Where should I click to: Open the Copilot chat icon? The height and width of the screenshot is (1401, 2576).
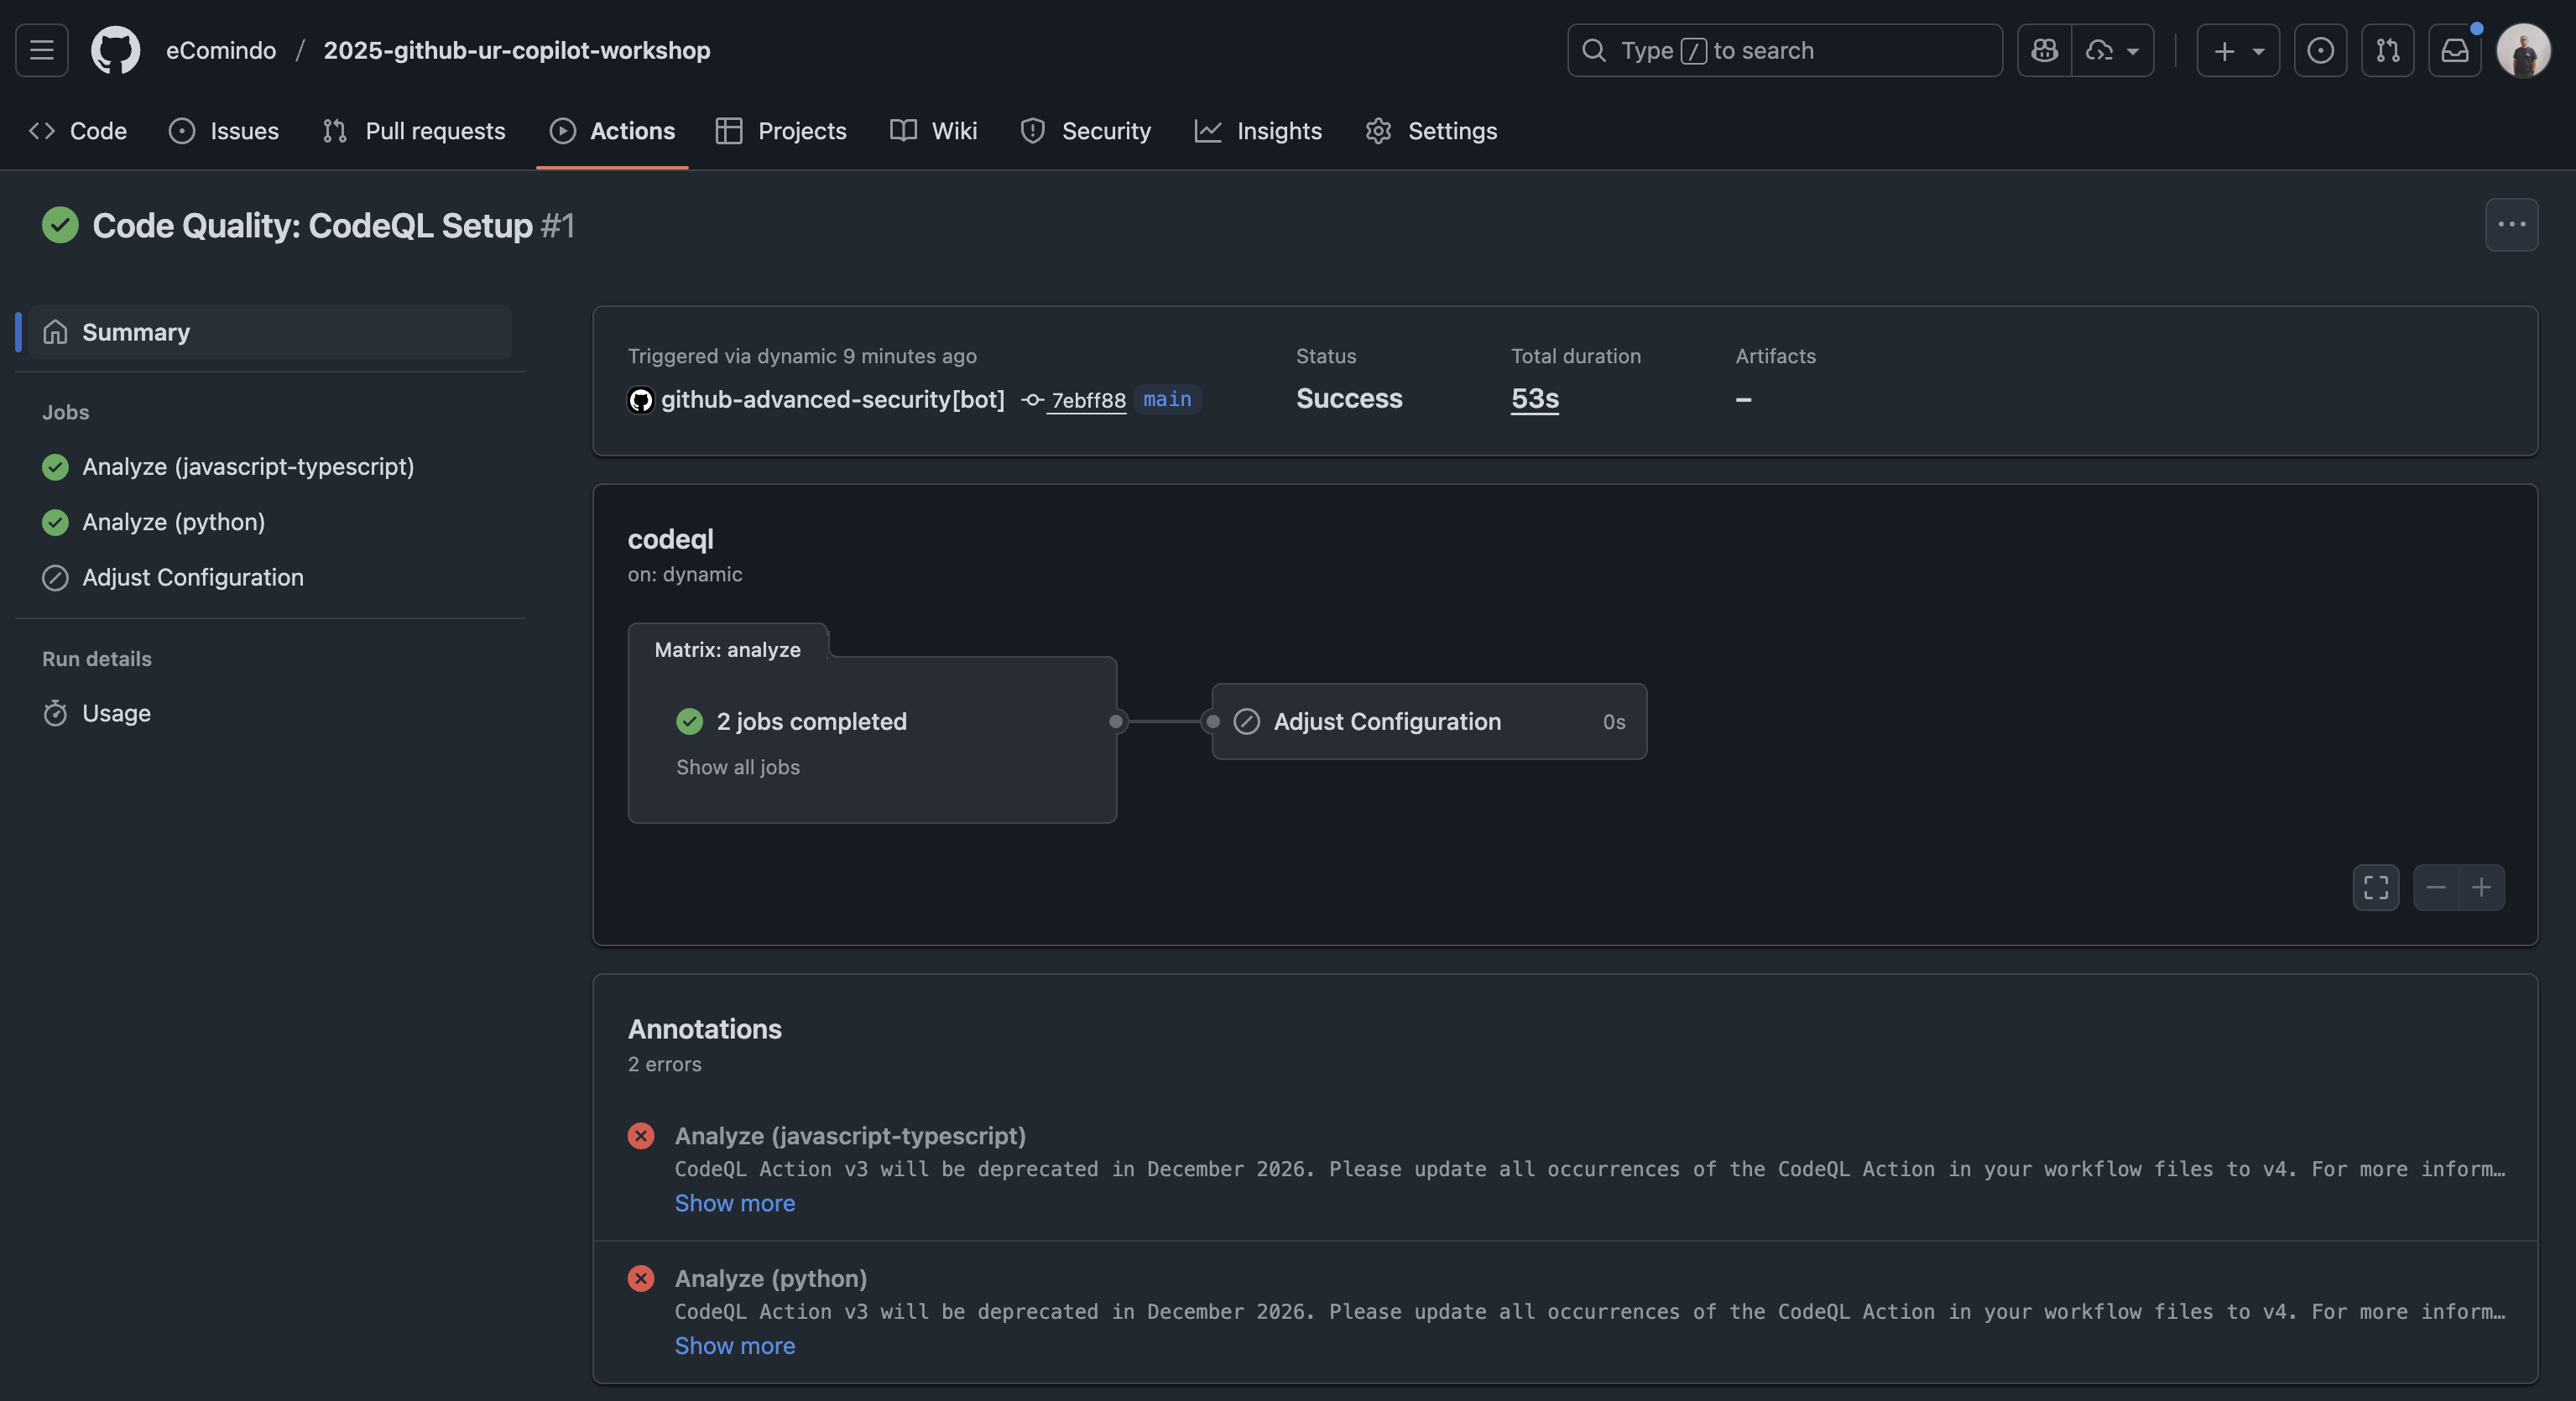pos(2044,50)
